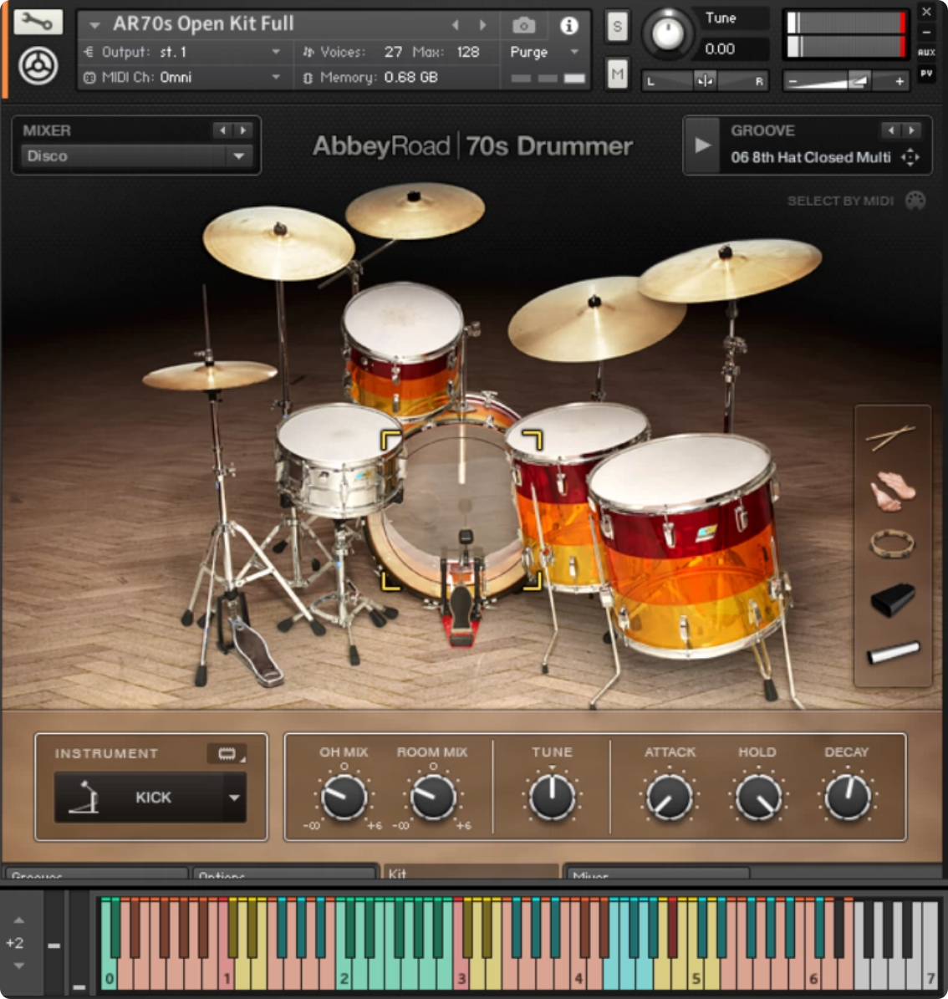
Task: Select the cowbell percussion icon
Action: pos(893,599)
